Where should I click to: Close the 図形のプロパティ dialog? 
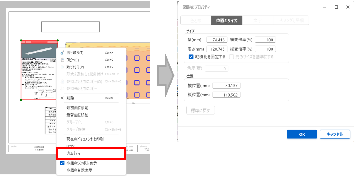(x=348, y=7)
